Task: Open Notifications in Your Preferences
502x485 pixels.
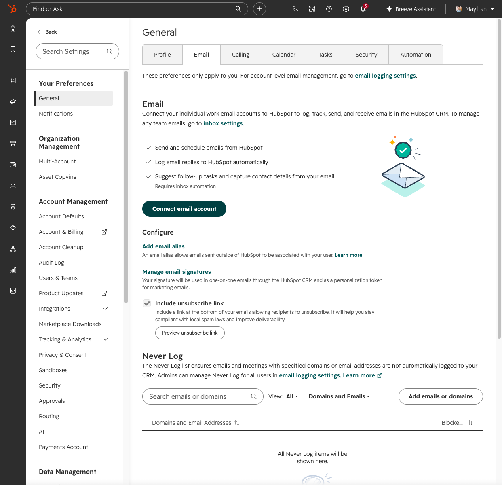Action: pos(56,114)
